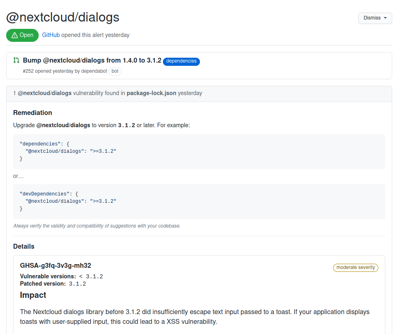Click the Impact heading in advisory details

33,295
